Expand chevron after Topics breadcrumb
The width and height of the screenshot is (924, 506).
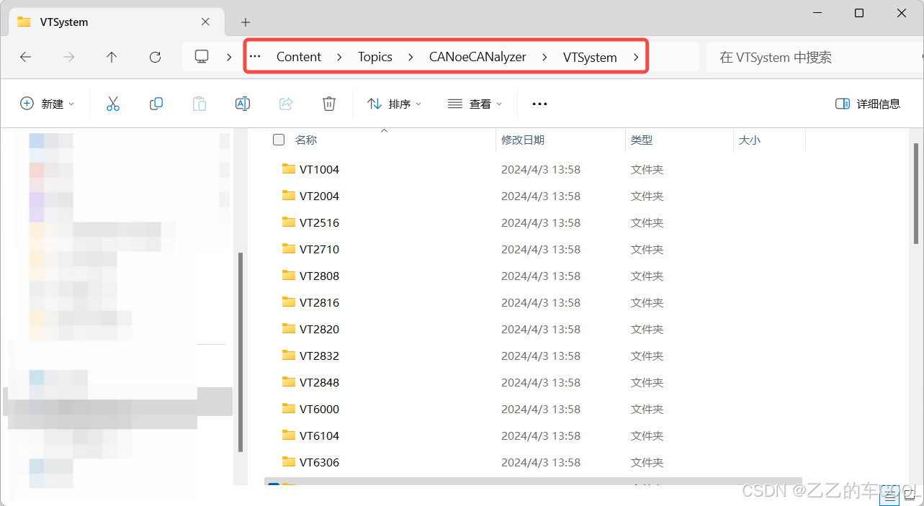[x=411, y=57]
